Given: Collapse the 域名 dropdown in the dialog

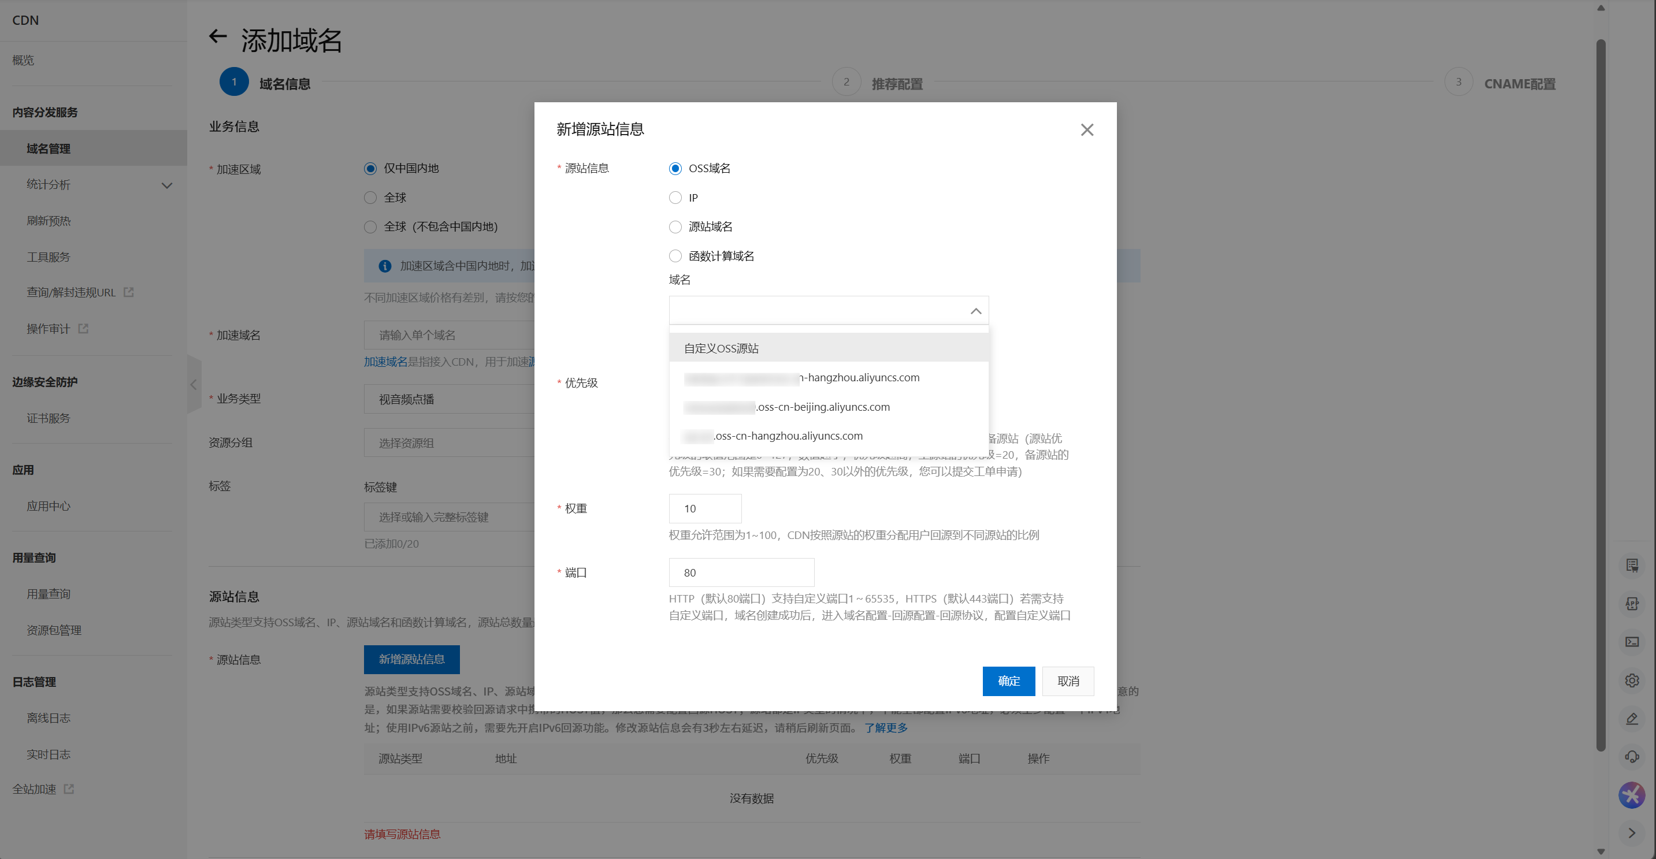Looking at the screenshot, I should (x=975, y=310).
